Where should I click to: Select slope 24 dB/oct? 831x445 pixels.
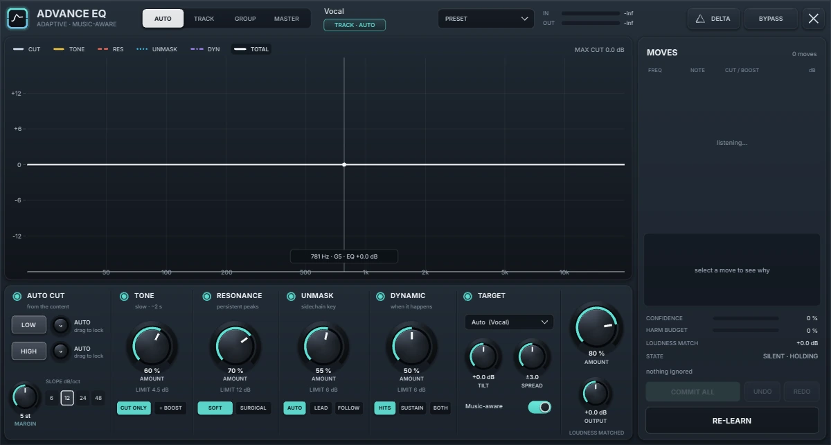[83, 398]
